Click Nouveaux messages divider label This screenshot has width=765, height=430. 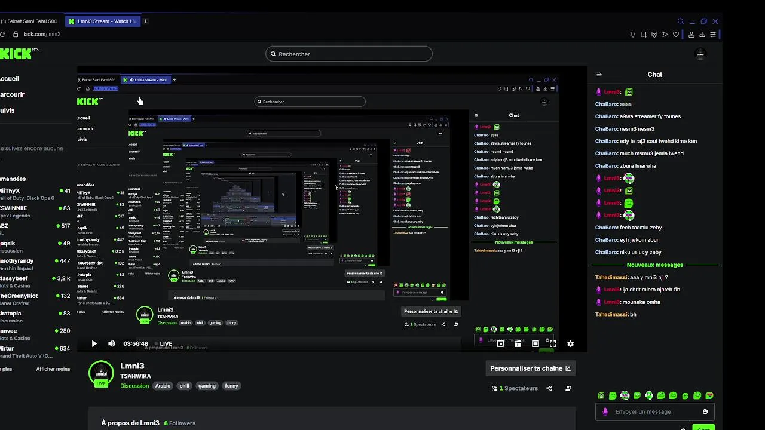click(x=655, y=265)
